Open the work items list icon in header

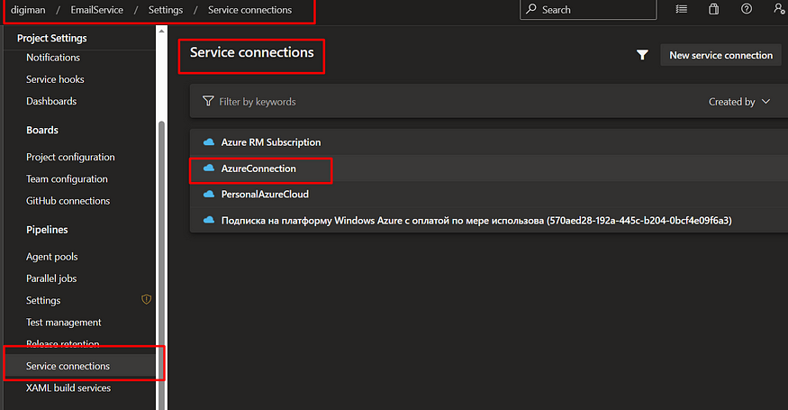point(682,9)
